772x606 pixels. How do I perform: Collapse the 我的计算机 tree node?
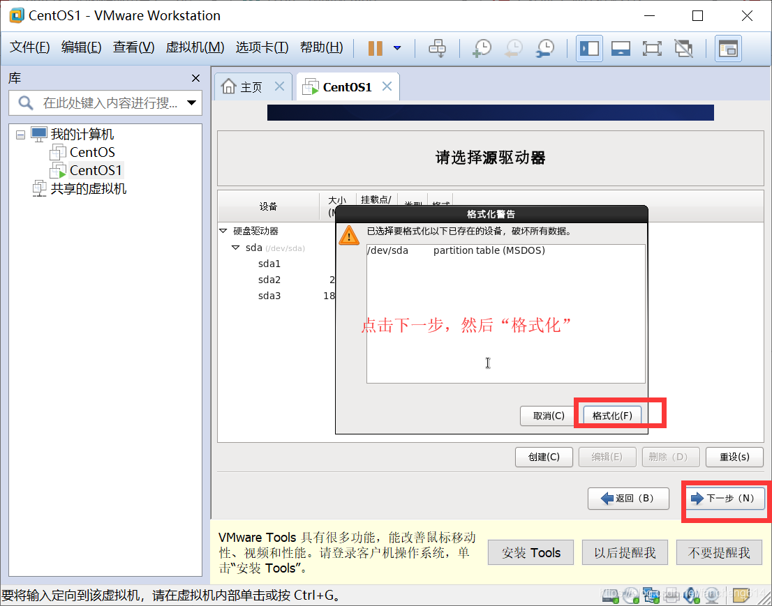click(x=20, y=135)
